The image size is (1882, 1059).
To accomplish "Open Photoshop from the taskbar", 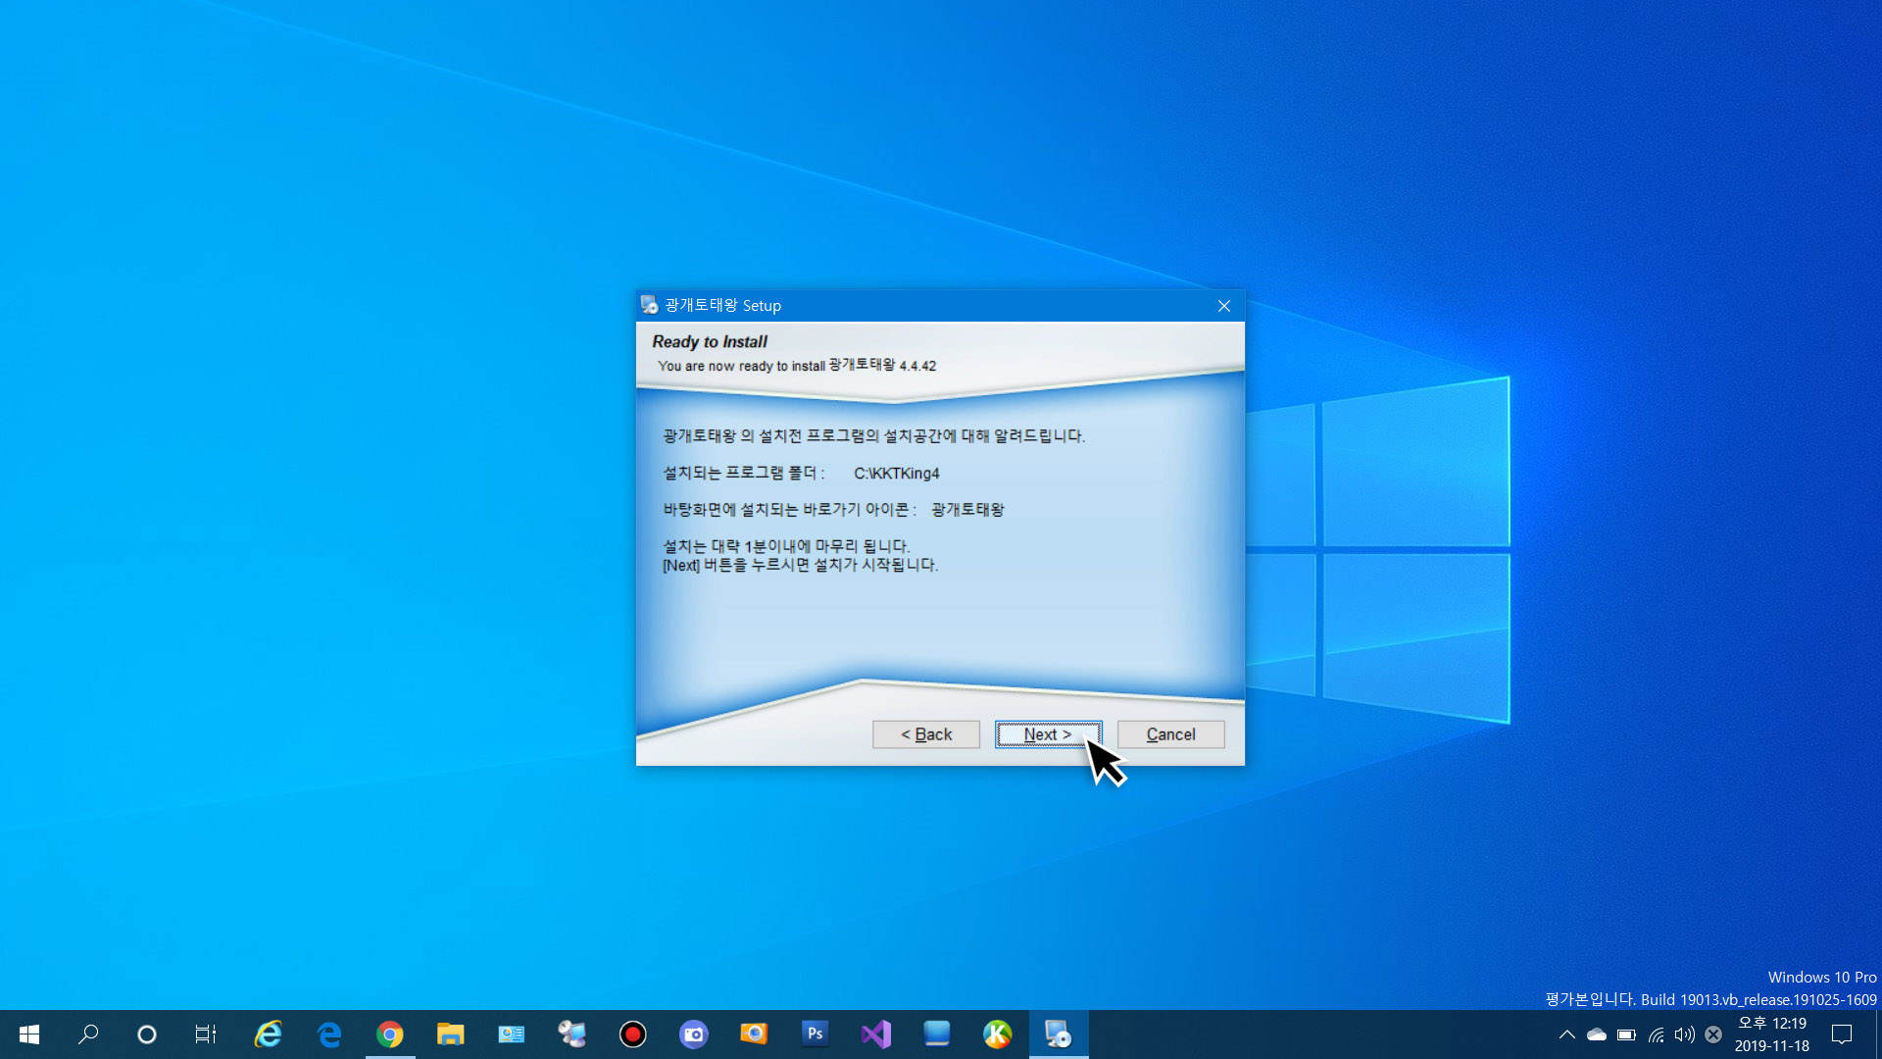I will tap(815, 1034).
